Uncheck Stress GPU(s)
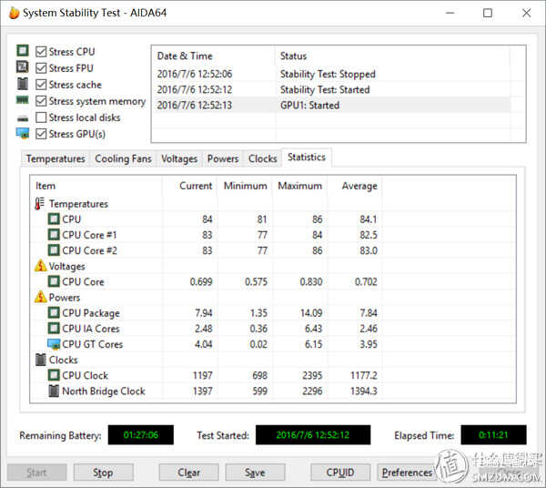 tap(41, 134)
